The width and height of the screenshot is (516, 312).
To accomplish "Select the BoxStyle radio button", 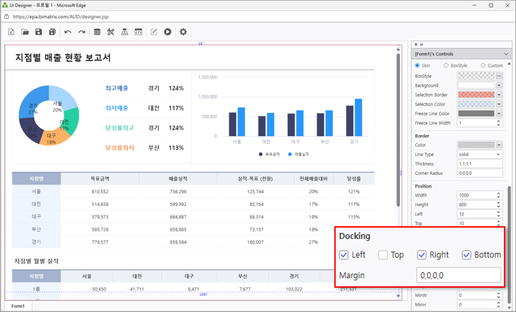I will 446,66.
